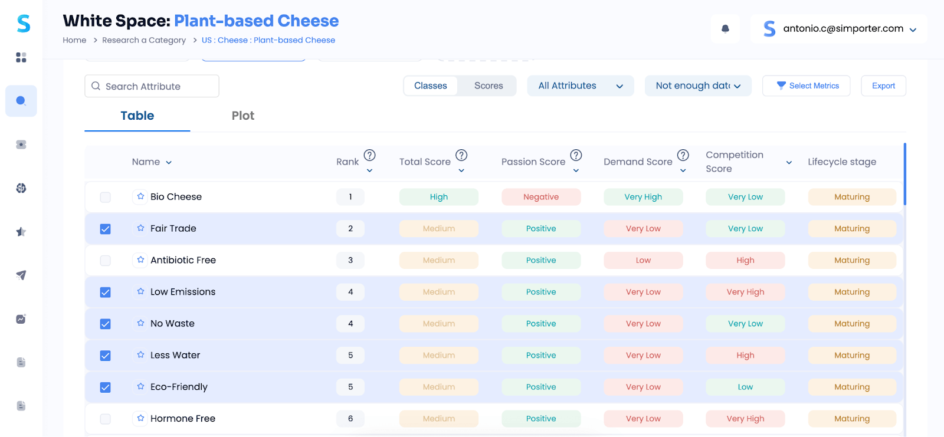This screenshot has width=944, height=437.
Task: Focus the Search Attribute input field
Action: point(152,86)
